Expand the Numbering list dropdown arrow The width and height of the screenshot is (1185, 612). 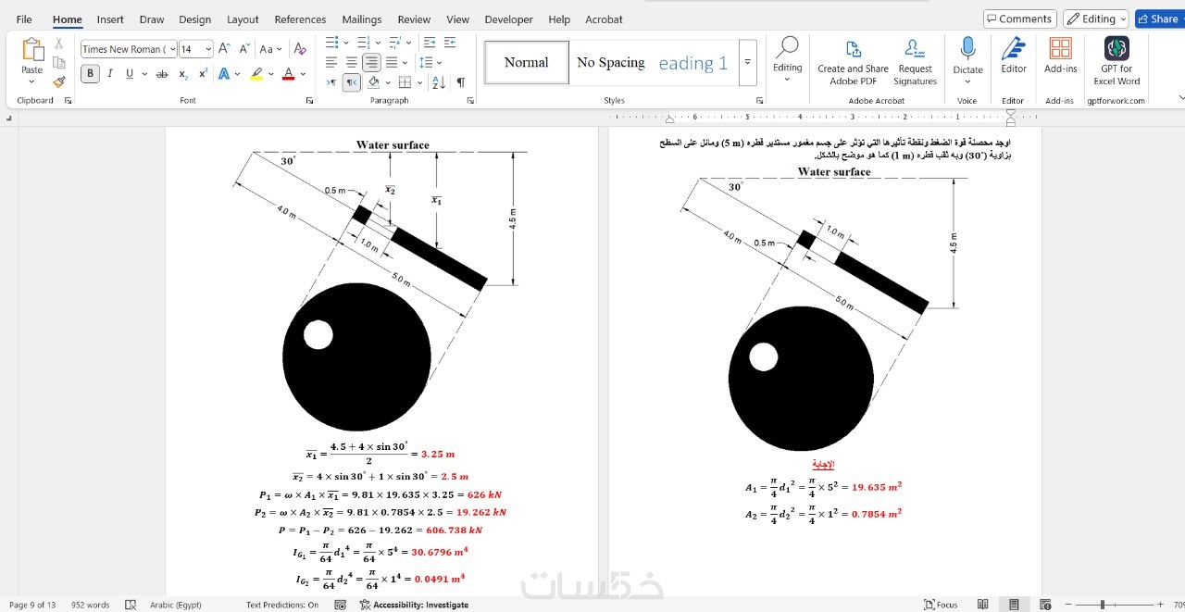(x=378, y=43)
